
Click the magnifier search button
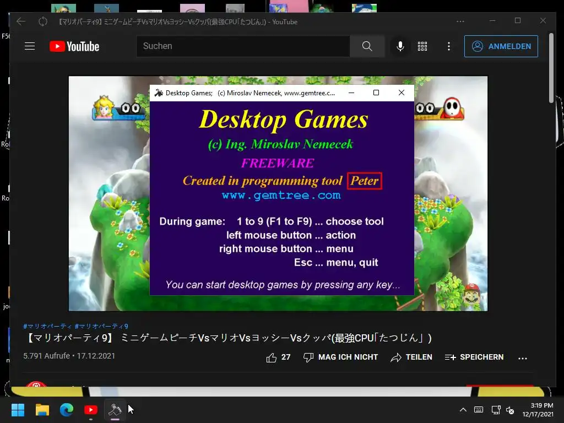367,46
